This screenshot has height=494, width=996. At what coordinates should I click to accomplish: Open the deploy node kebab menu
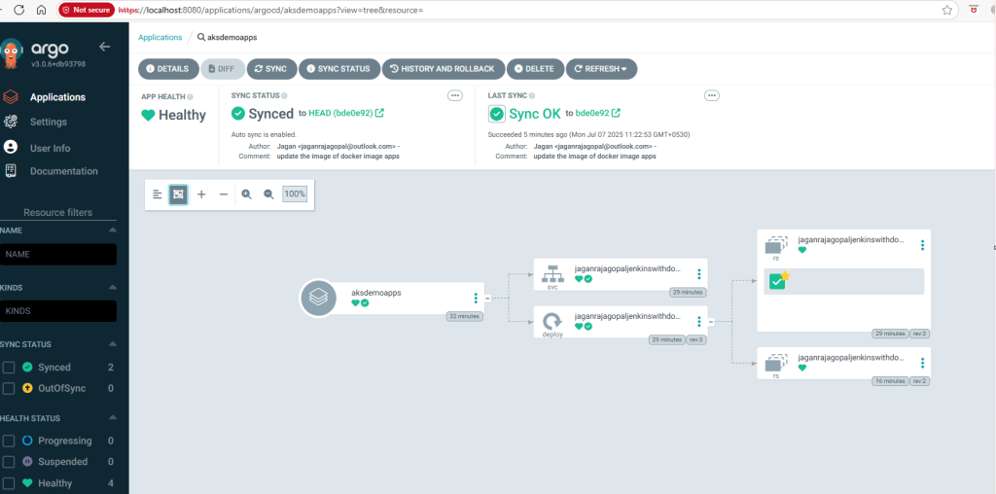[698, 322]
